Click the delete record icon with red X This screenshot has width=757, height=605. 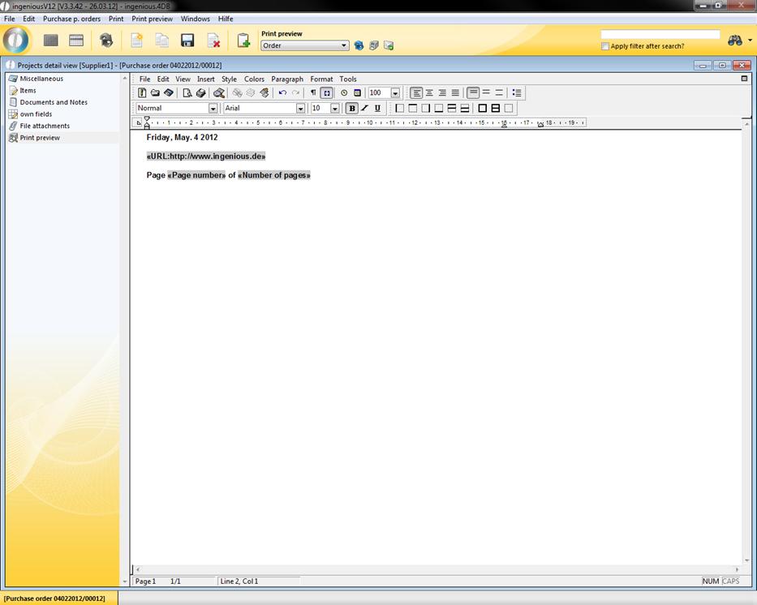[213, 41]
